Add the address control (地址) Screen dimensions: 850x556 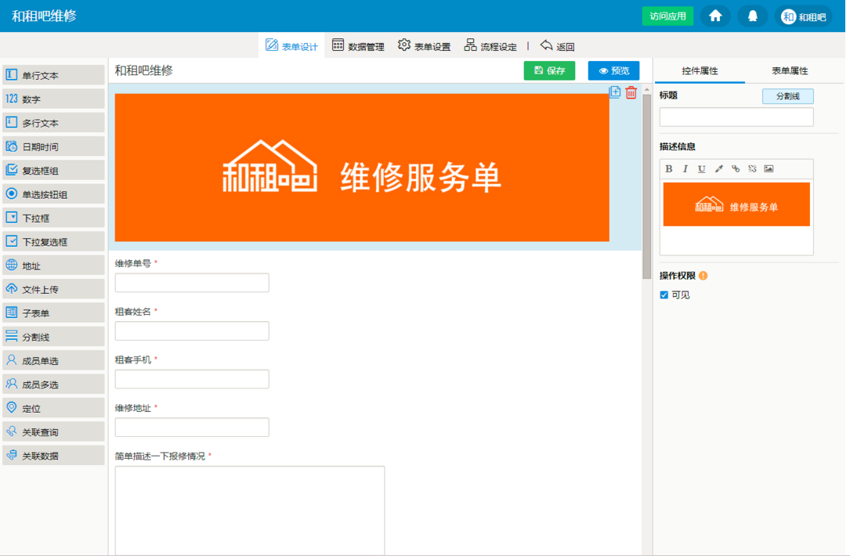click(53, 266)
